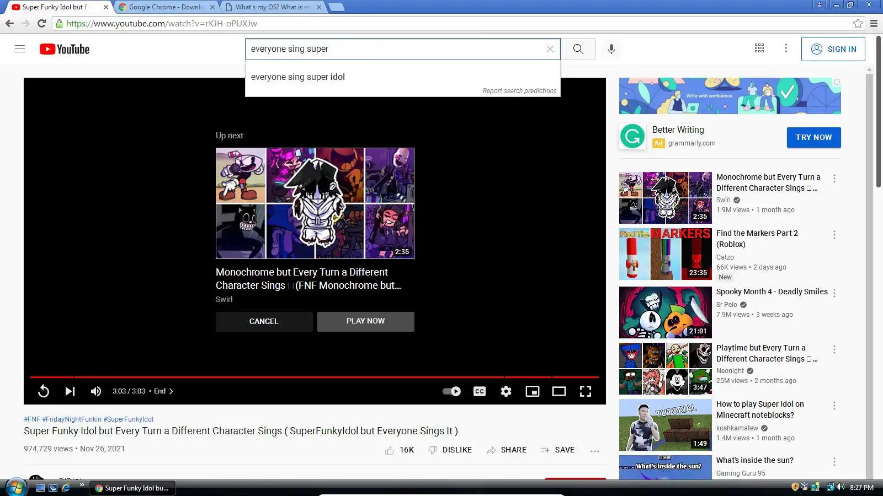The width and height of the screenshot is (883, 496).
Task: Open the #SuperFunkyIdol hashtag link
Action: pyautogui.click(x=129, y=419)
